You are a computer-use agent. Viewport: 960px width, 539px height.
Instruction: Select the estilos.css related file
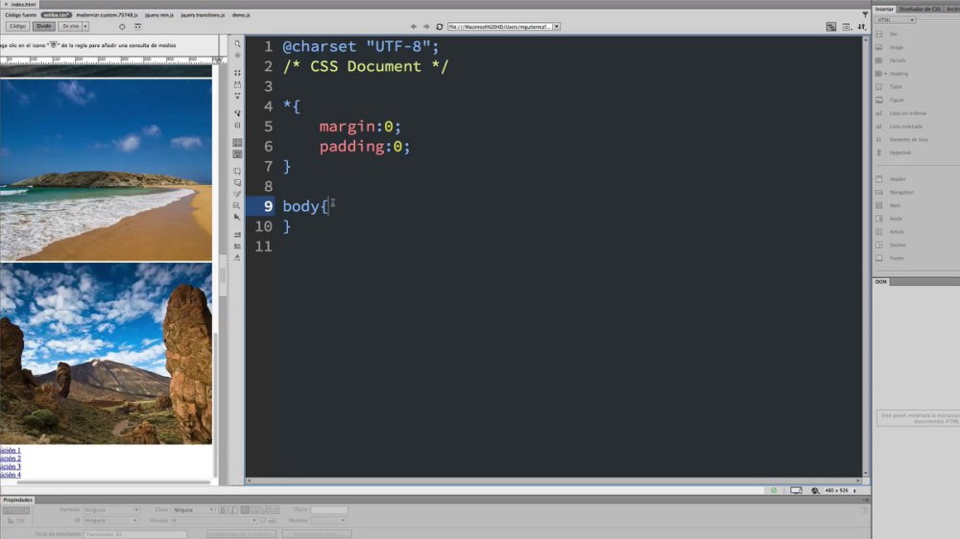[57, 14]
